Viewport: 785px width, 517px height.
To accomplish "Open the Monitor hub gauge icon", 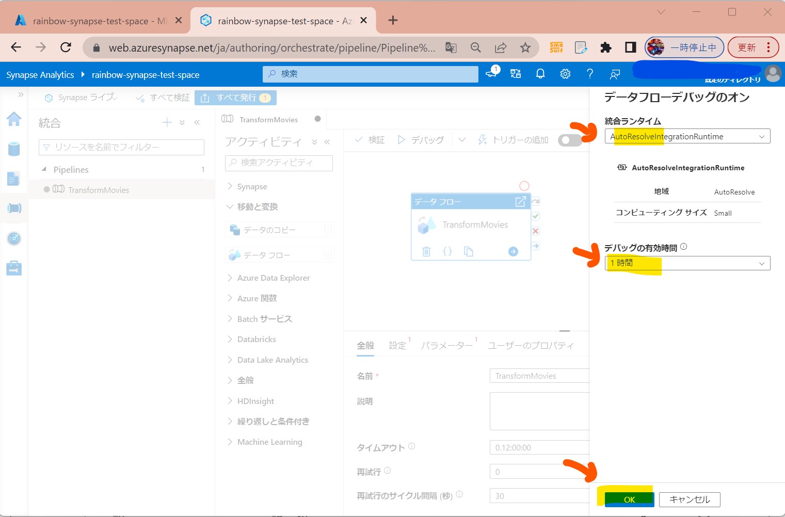I will [14, 238].
